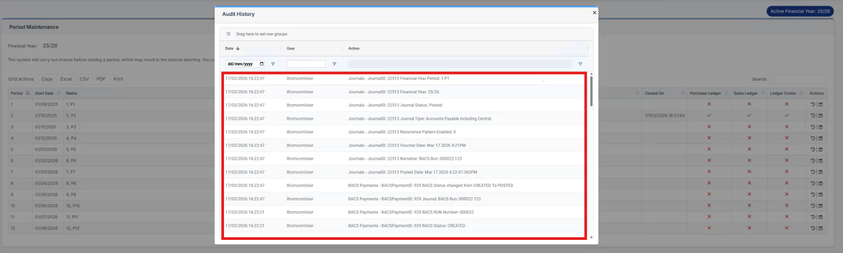This screenshot has width=843, height=253.
Task: Open audit history icon for period 12
Action: (x=812, y=228)
